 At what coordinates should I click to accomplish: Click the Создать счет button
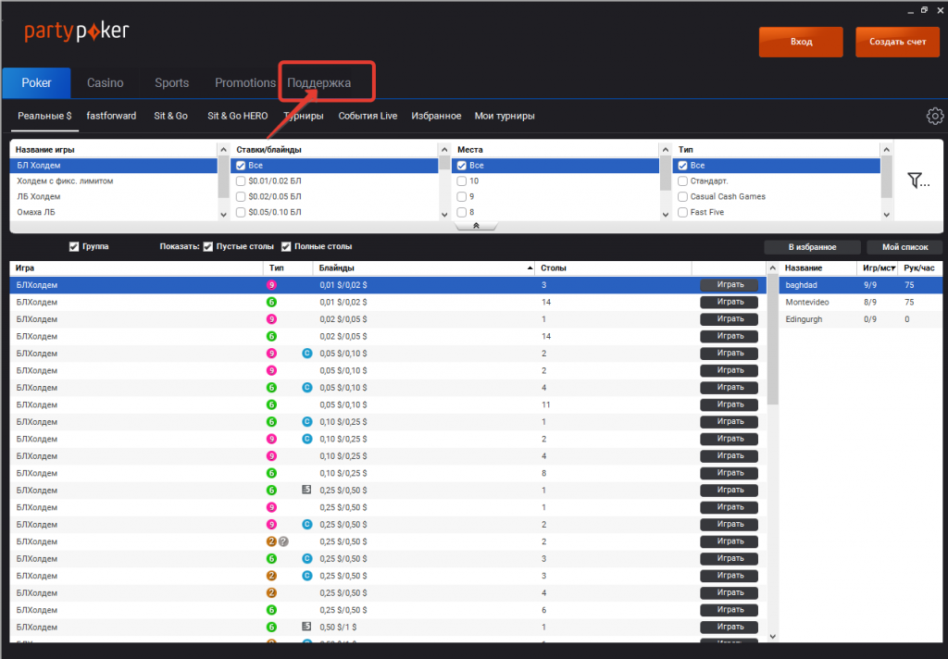(897, 43)
